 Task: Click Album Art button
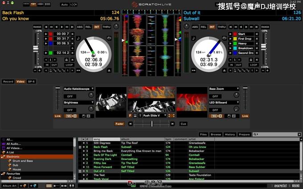click(9, 186)
